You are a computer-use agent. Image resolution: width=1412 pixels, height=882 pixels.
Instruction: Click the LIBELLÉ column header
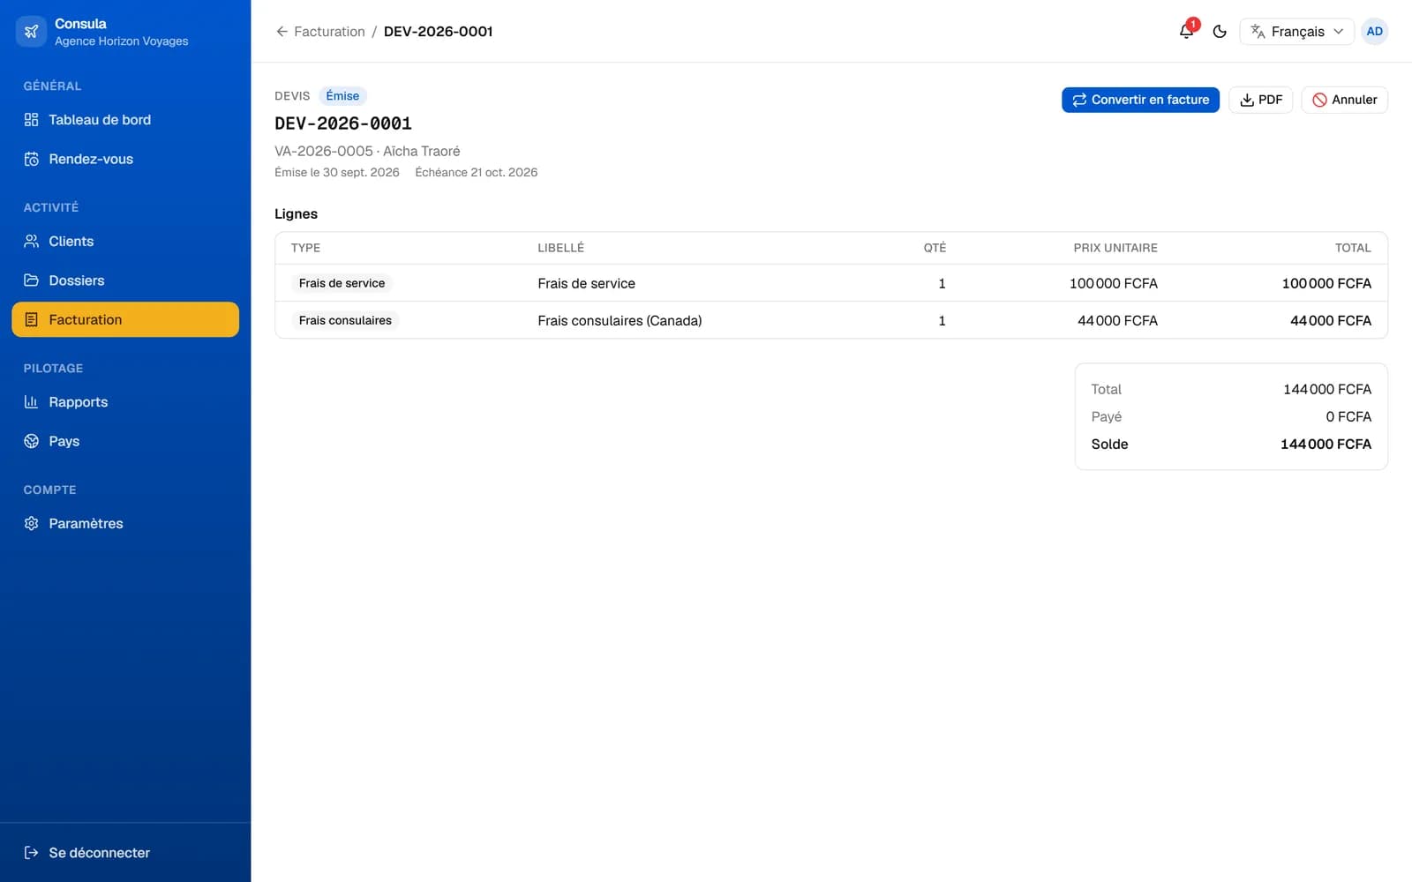coord(560,248)
